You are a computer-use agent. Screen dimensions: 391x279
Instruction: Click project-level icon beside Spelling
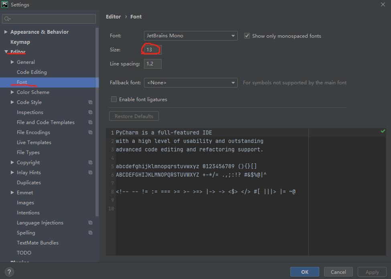[x=90, y=232]
